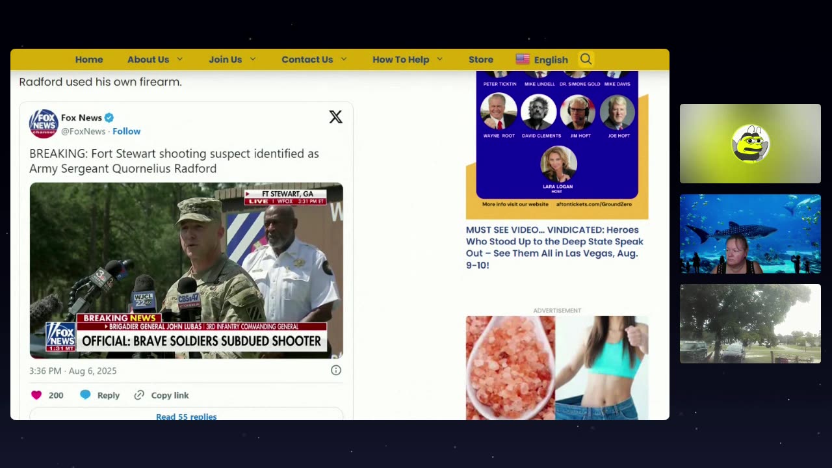Viewport: 832px width, 468px height.
Task: Click the 200 likes count
Action: (56, 395)
